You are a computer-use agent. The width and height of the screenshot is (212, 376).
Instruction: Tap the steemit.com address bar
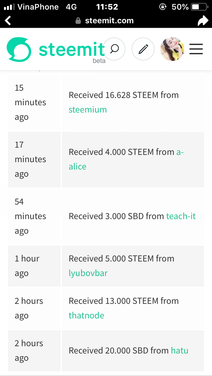(109, 21)
